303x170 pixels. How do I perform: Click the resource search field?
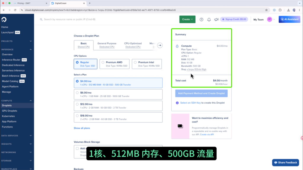pyautogui.click(x=108, y=19)
